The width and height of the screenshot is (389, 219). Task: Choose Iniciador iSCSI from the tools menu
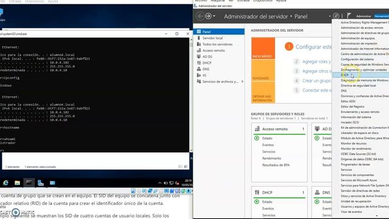(x=360, y=122)
